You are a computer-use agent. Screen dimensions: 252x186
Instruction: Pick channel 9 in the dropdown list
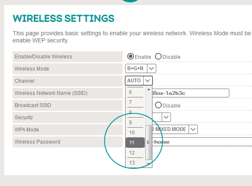click(x=135, y=123)
